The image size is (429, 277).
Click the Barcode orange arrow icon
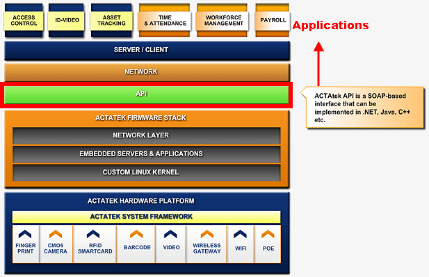coord(136,234)
